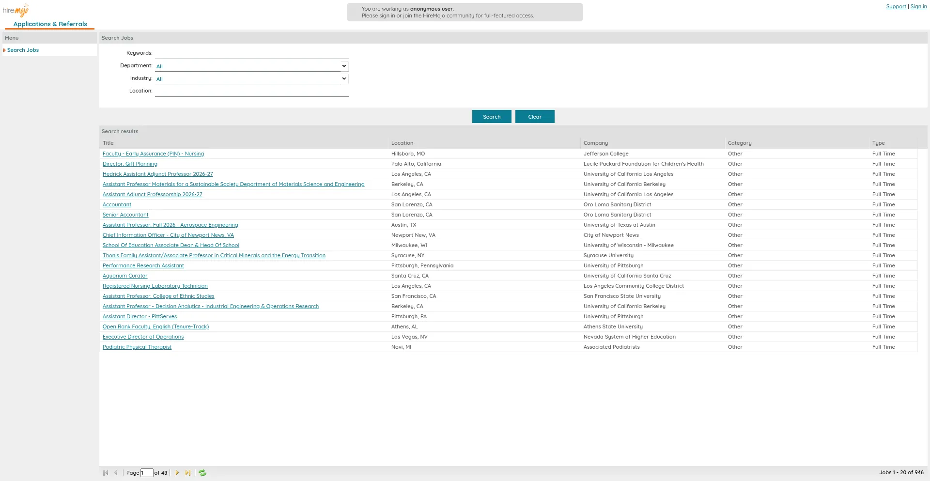Viewport: 930px width, 481px height.
Task: Go to first page of results
Action: coord(106,473)
